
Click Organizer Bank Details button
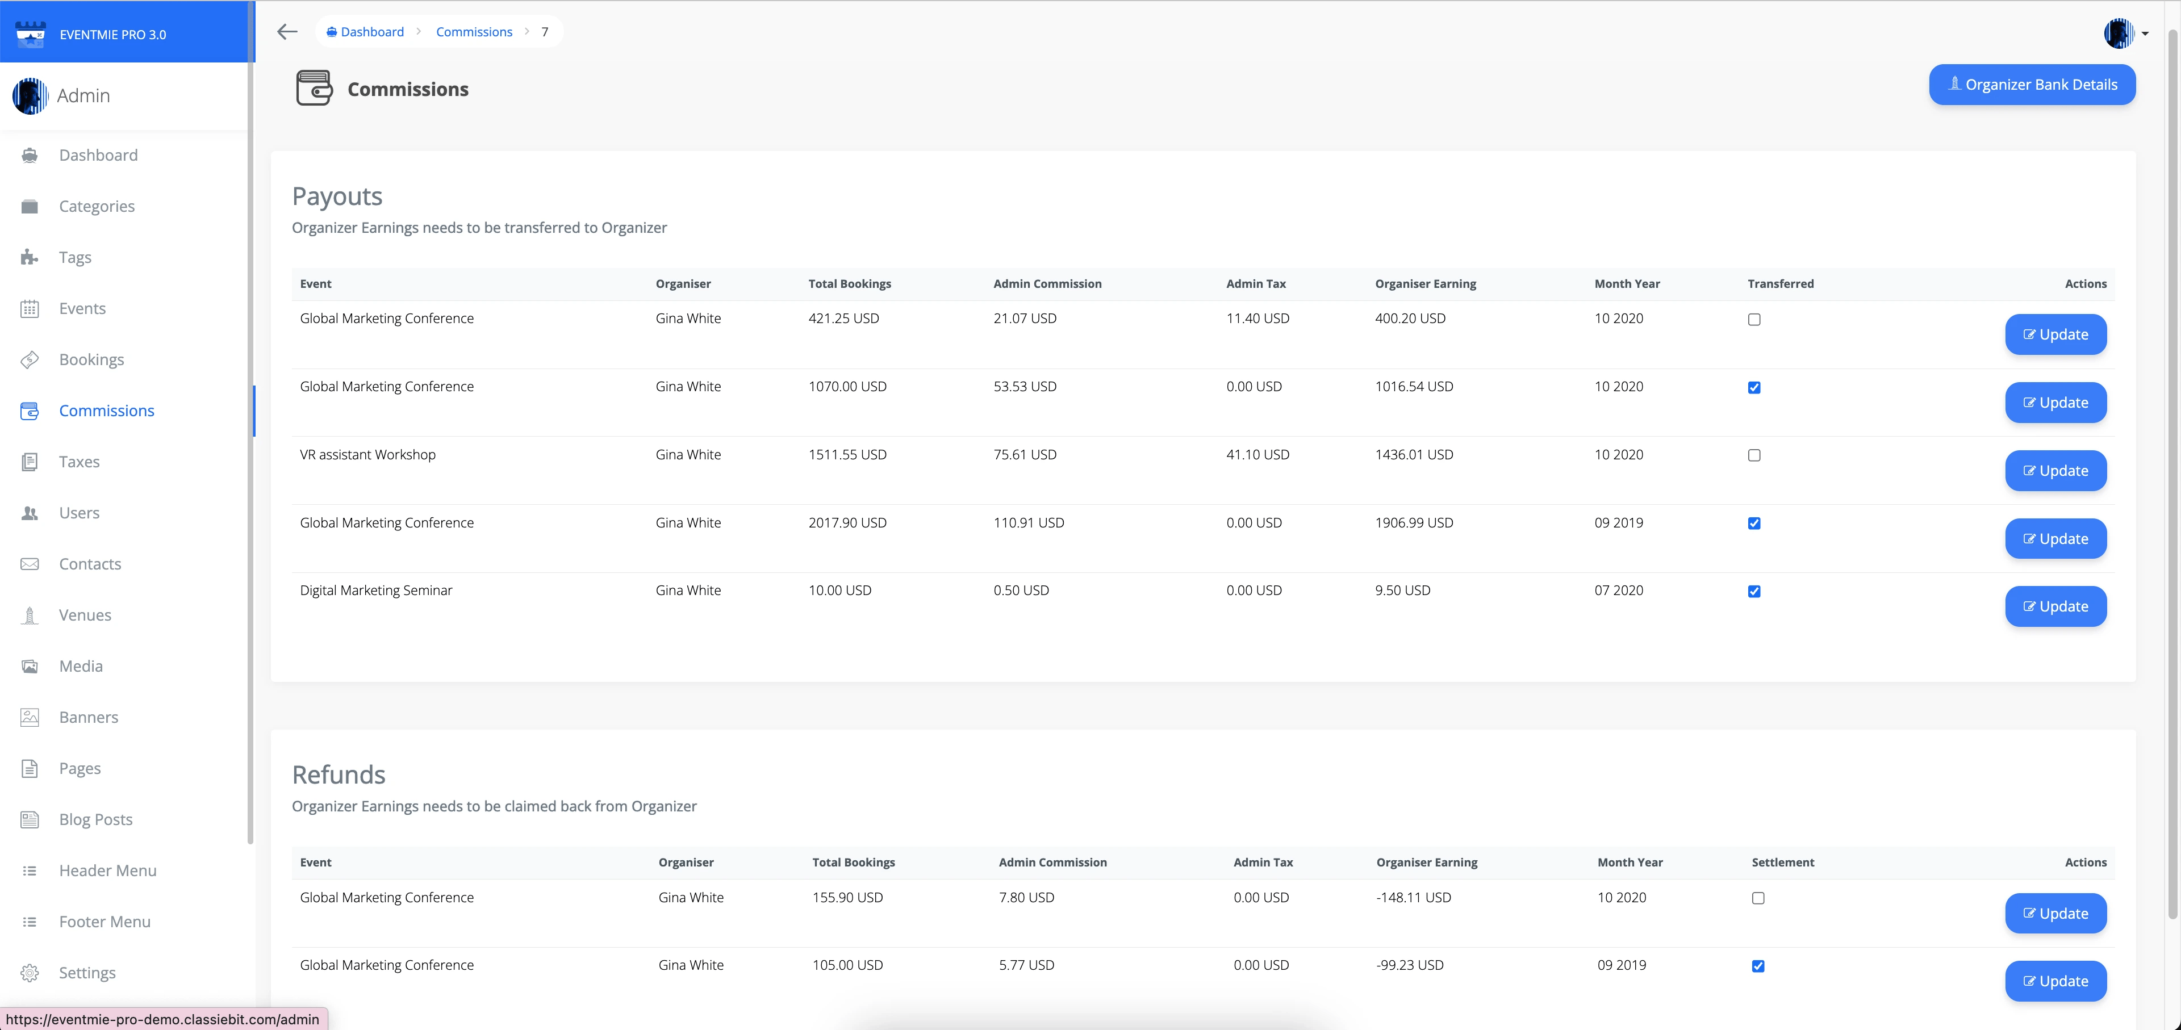coord(2032,85)
